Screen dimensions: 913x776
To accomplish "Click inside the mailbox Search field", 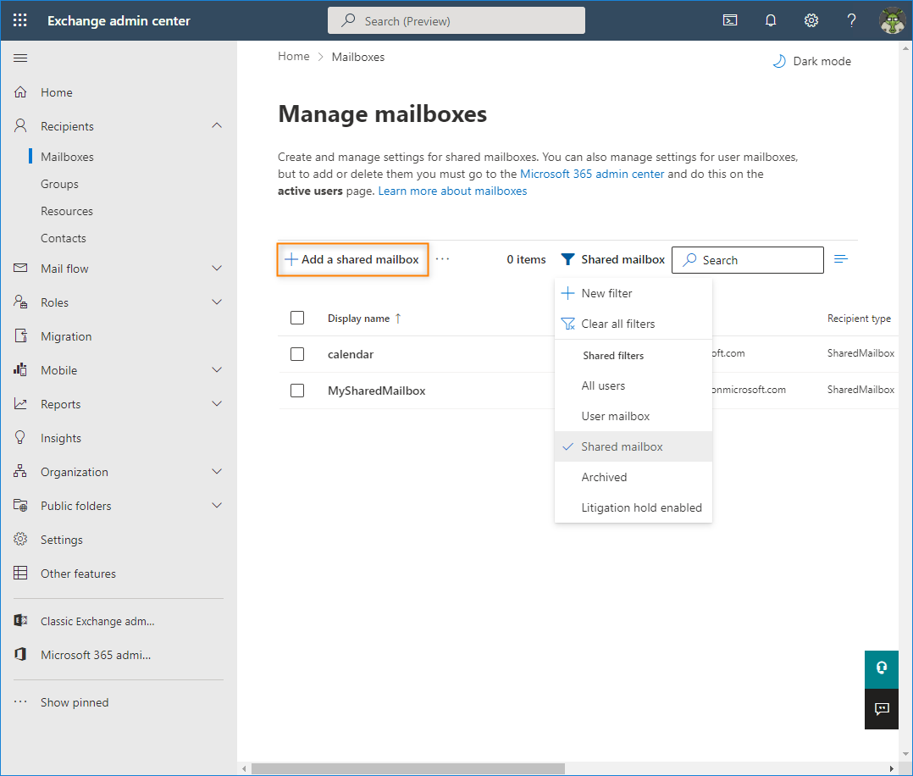I will coord(754,259).
